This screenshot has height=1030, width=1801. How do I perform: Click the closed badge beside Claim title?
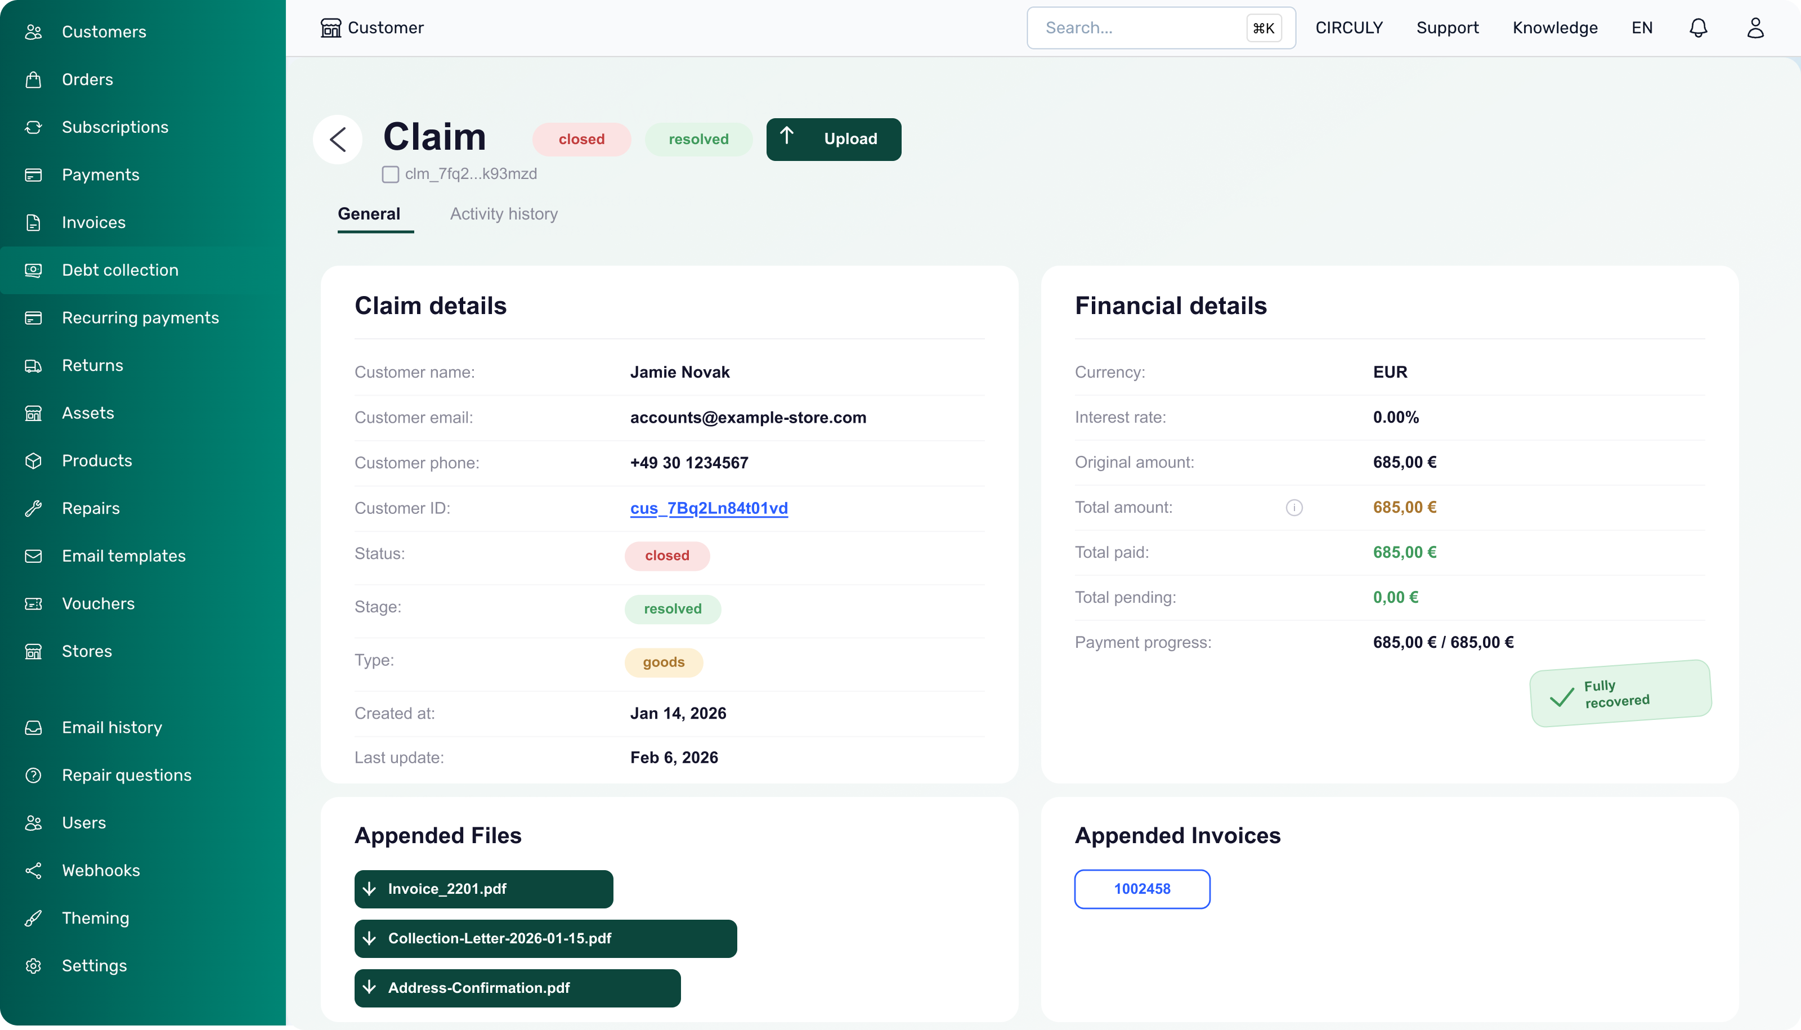pyautogui.click(x=581, y=140)
